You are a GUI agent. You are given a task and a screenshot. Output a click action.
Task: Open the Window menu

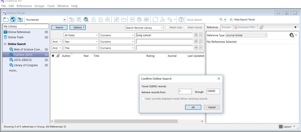coord(63,6)
